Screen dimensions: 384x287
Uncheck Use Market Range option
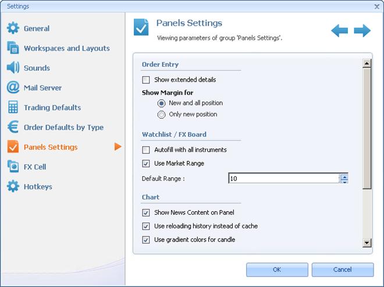point(146,164)
